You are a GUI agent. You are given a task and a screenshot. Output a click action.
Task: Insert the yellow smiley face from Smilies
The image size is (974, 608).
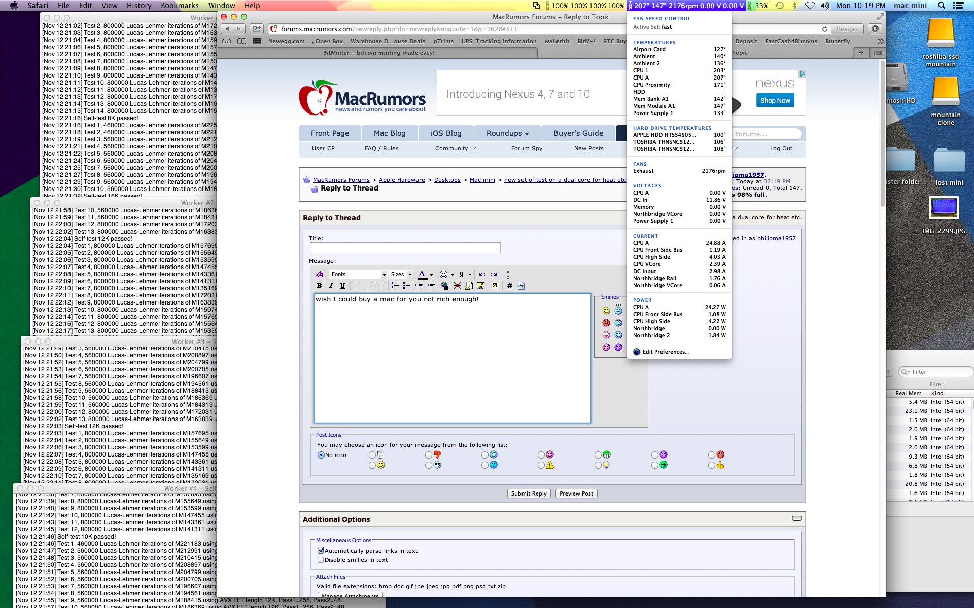[606, 311]
